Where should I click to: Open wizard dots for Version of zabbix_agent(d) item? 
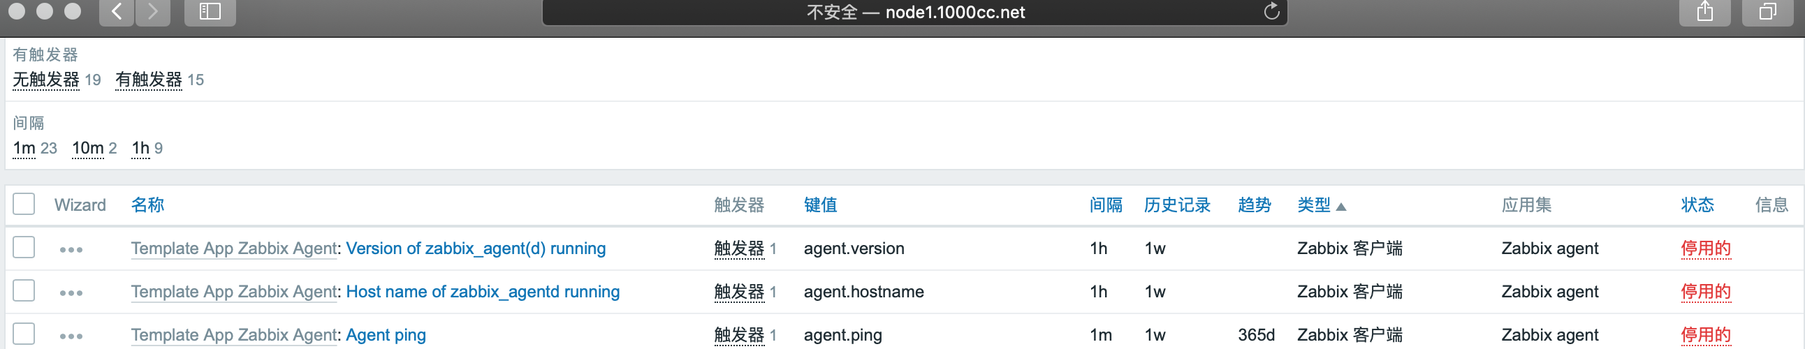[x=71, y=249]
